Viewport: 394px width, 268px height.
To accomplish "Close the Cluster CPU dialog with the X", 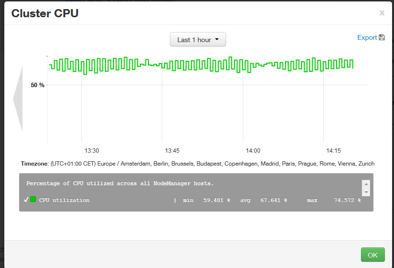I will tap(382, 13).
